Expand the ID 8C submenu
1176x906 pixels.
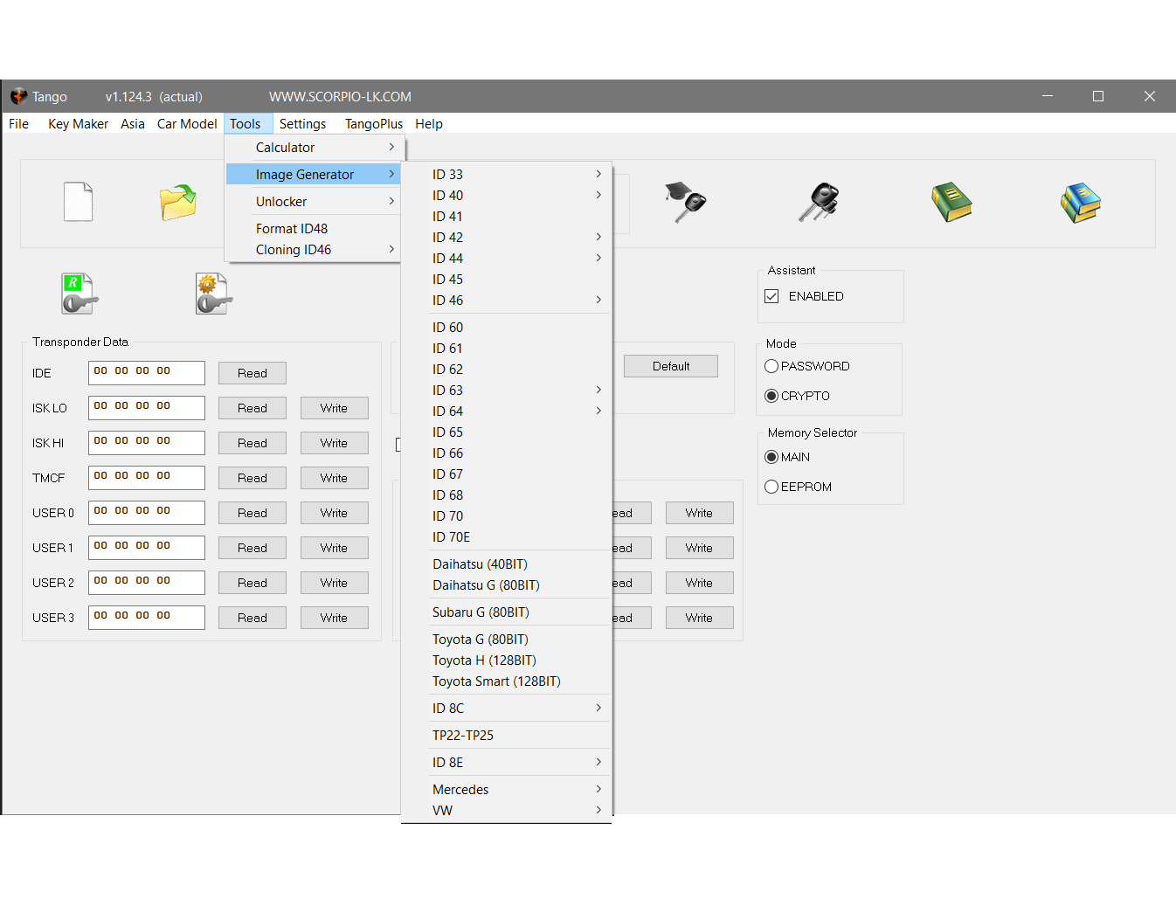(507, 709)
